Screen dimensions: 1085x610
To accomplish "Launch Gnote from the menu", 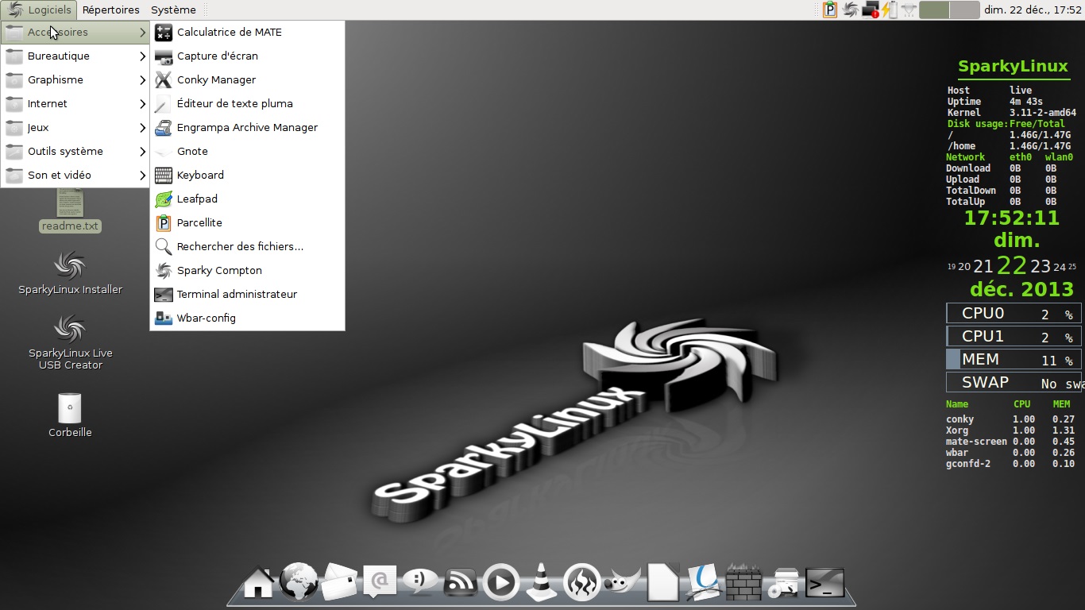I will (247, 152).
